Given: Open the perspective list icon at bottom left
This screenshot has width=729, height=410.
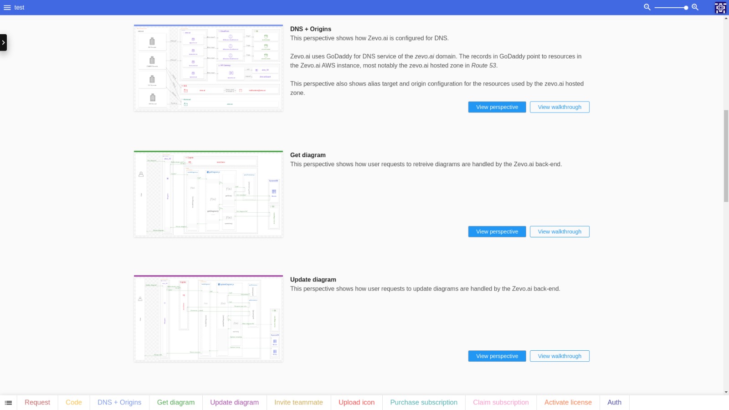Looking at the screenshot, I should tap(8, 403).
